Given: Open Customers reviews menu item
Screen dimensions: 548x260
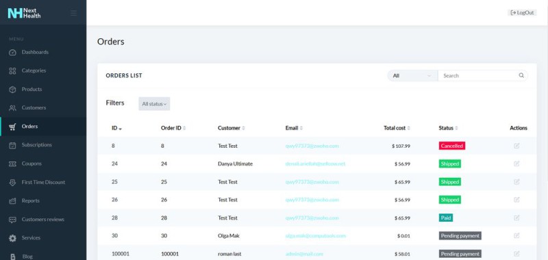Looking at the screenshot, I should tap(43, 220).
